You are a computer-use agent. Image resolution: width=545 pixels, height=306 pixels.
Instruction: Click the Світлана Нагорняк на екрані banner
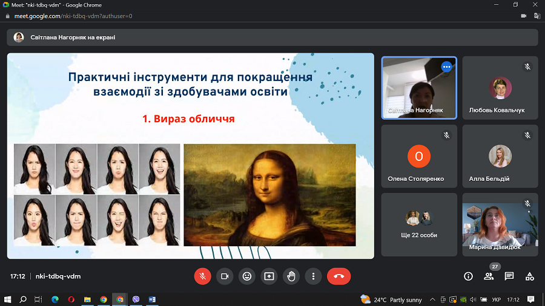click(272, 37)
